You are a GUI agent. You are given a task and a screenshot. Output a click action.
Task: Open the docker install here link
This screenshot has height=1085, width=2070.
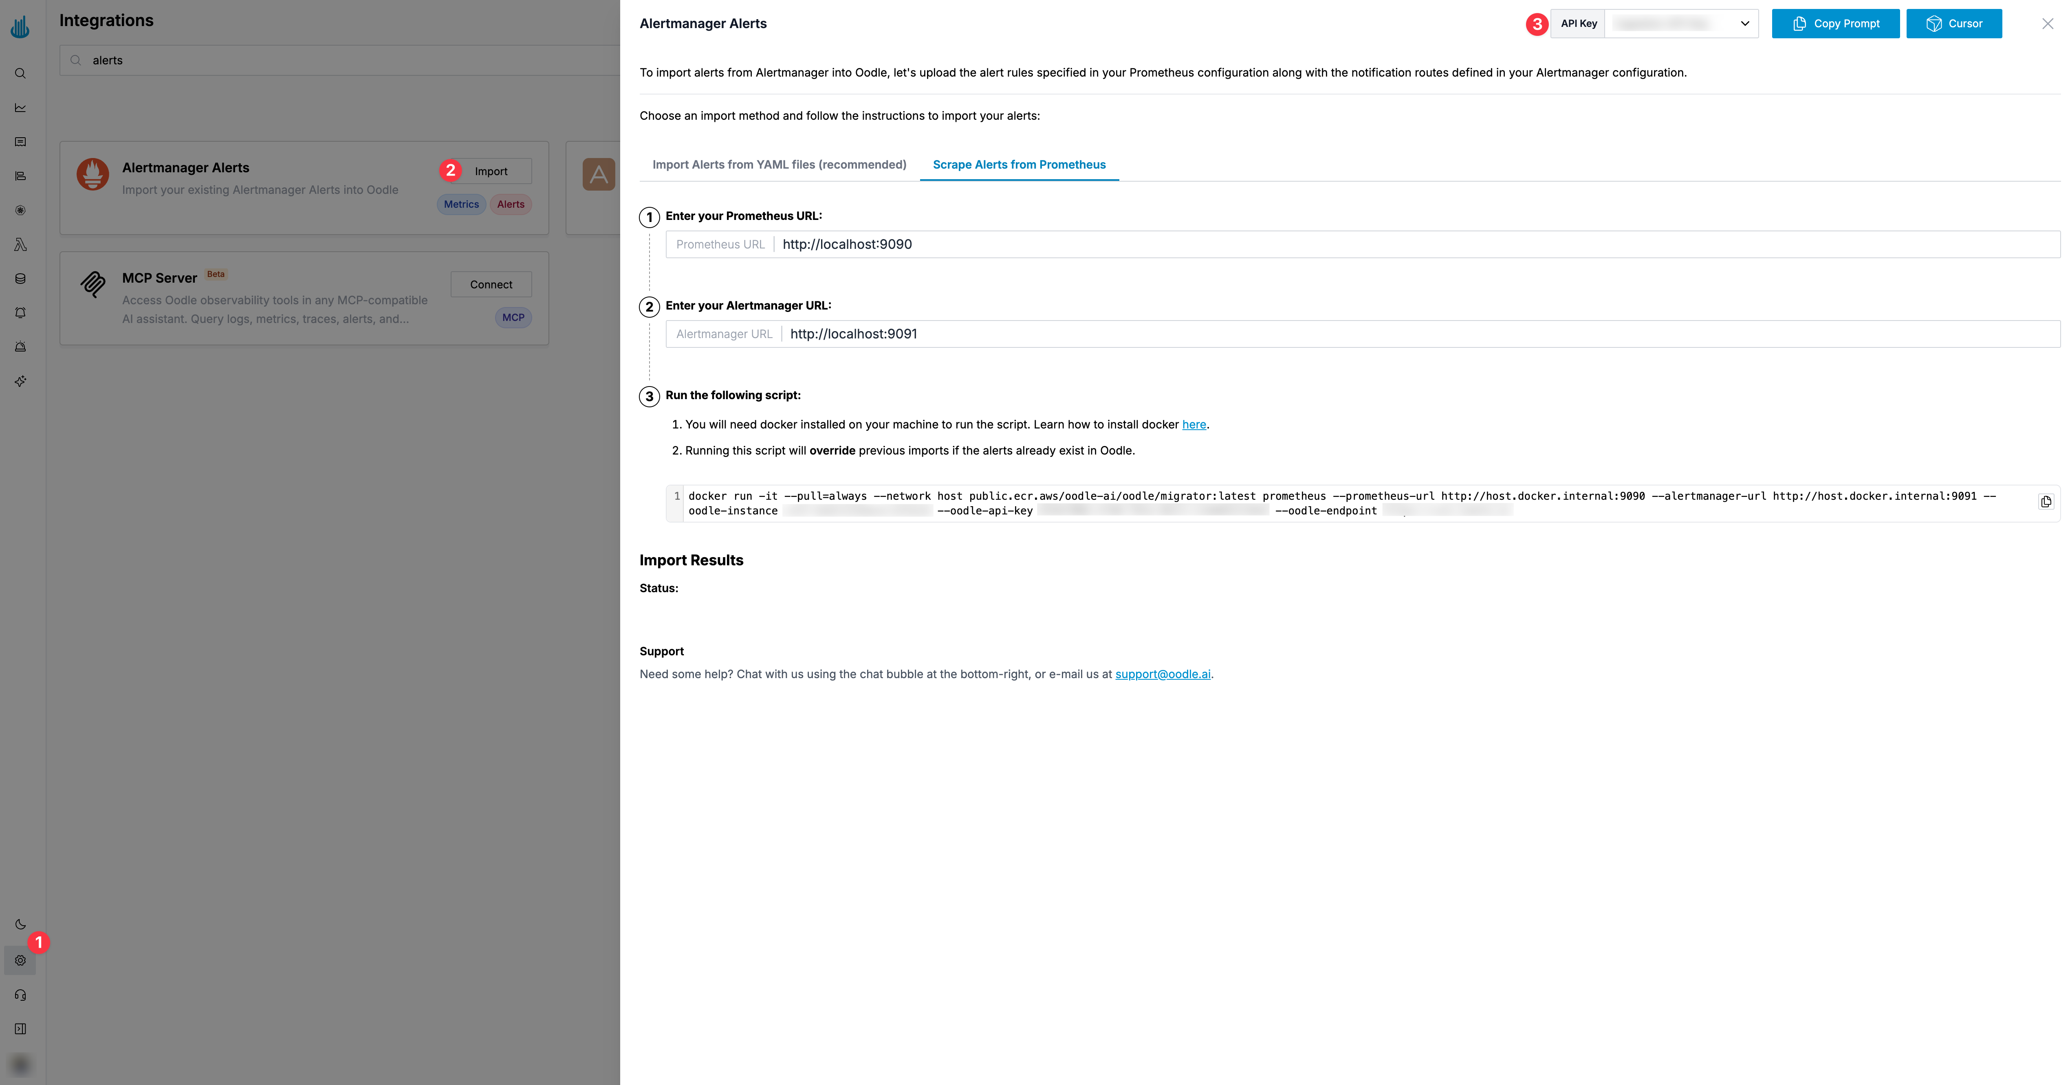[1194, 424]
